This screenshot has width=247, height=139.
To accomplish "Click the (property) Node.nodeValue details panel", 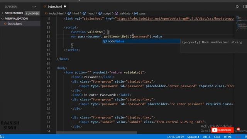I will pyautogui.click(x=214, y=46).
